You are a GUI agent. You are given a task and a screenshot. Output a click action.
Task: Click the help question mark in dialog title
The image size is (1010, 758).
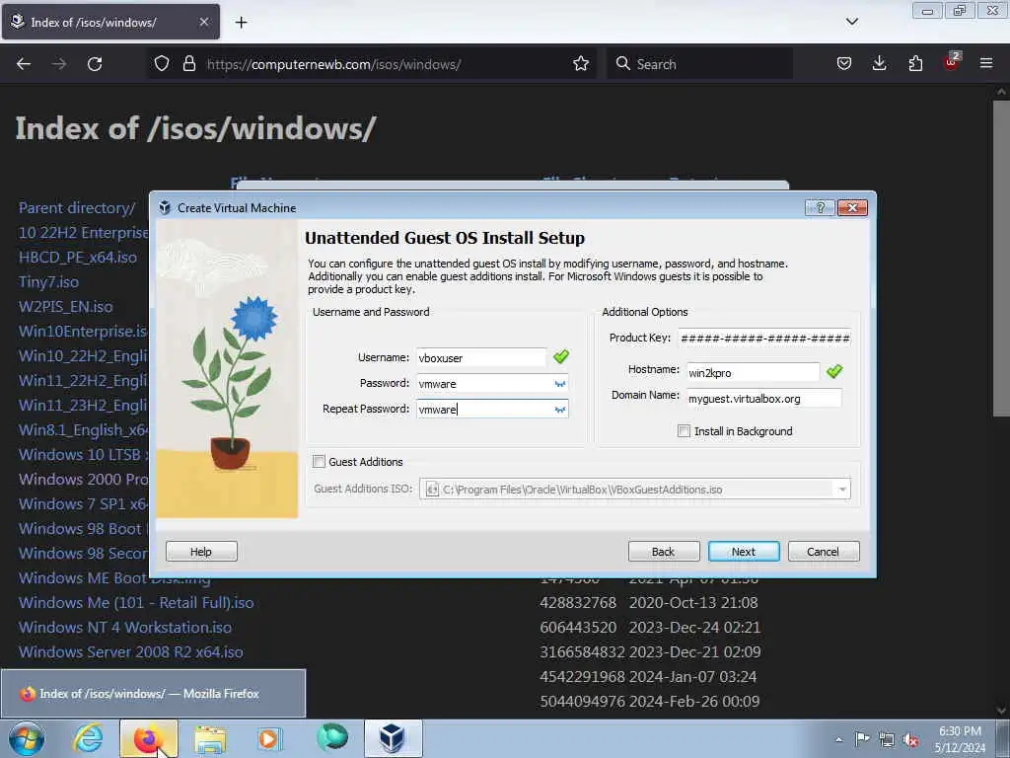click(x=820, y=207)
